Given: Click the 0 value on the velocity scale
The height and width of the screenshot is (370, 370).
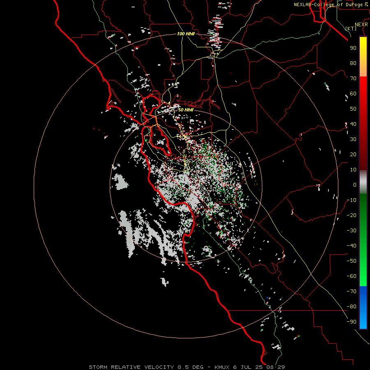Looking at the screenshot, I should pos(355,185).
